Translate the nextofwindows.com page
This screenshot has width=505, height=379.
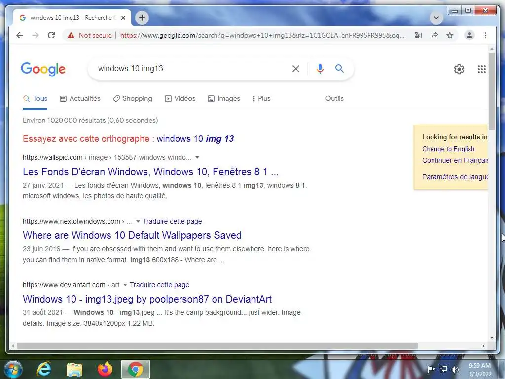pos(172,222)
